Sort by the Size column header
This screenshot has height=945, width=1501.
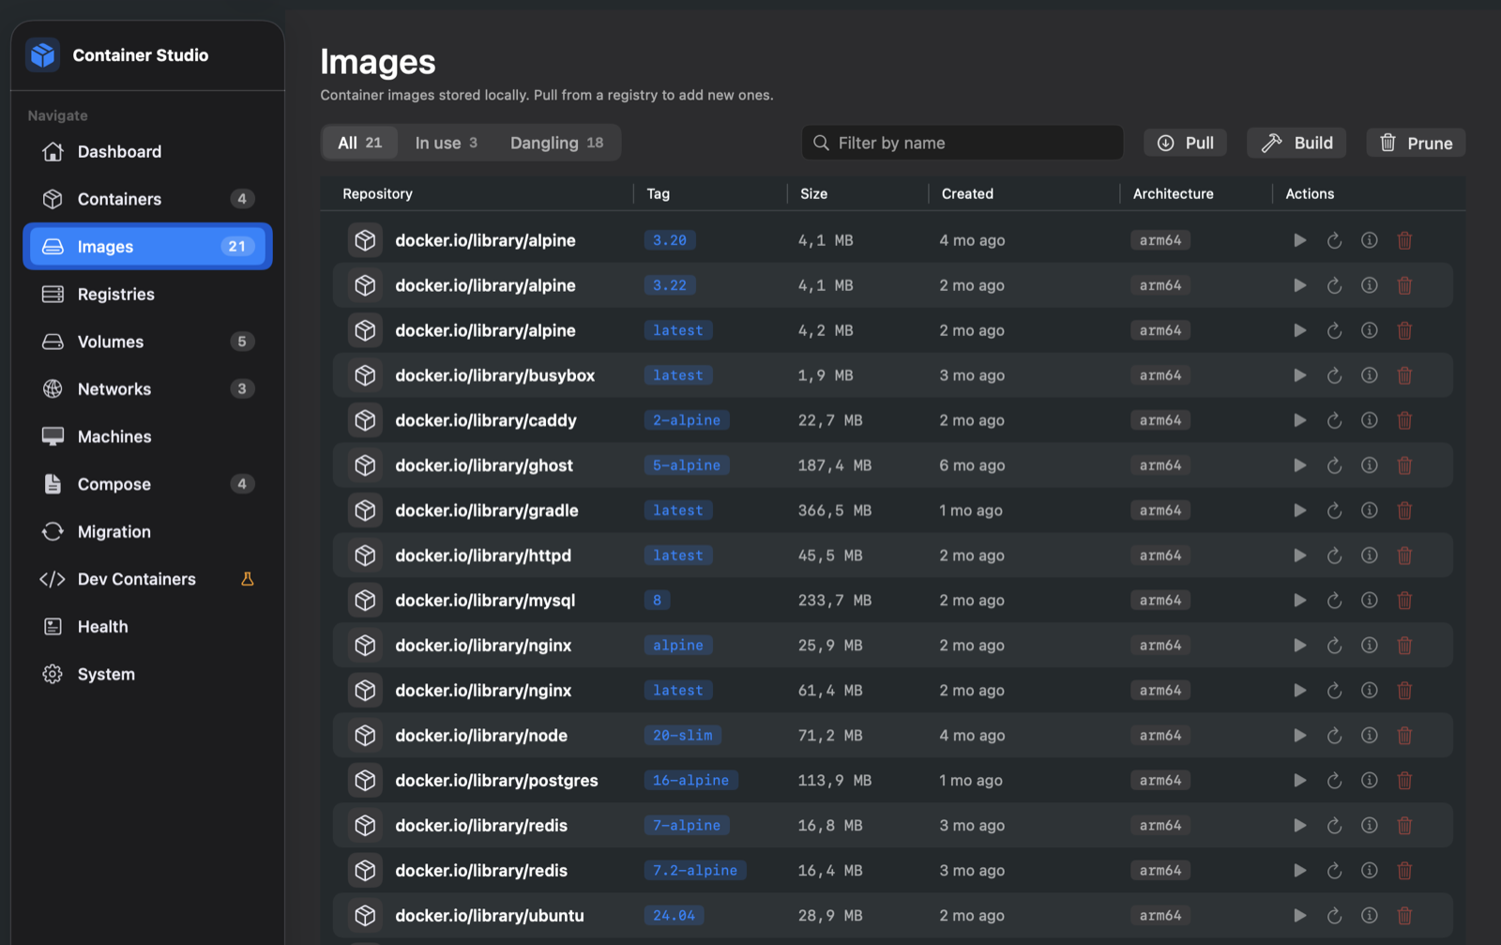click(813, 193)
